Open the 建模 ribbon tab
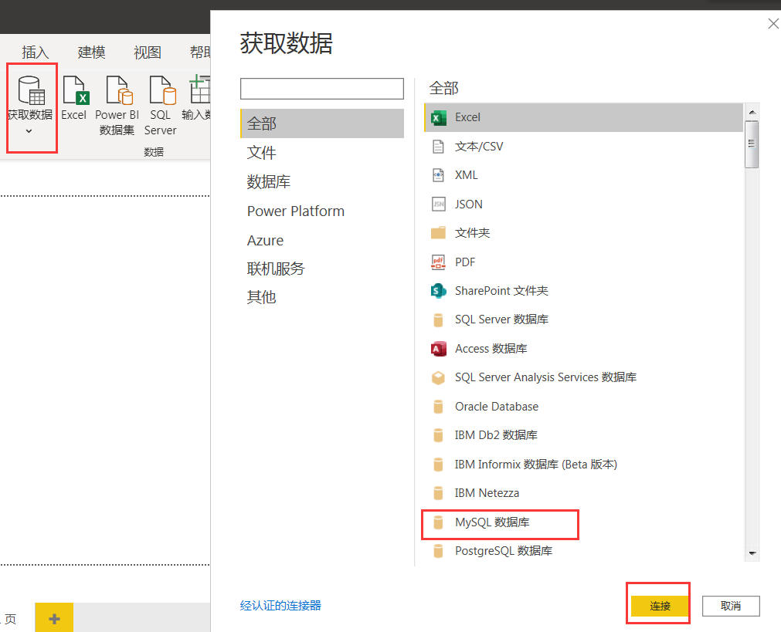This screenshot has height=632, width=781. click(x=92, y=52)
